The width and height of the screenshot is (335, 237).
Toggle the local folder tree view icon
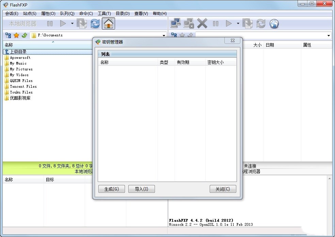[7, 35]
